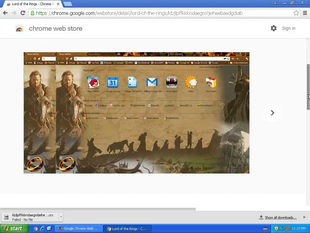Click the horizontal page scrollbar thumb

click(98, 209)
